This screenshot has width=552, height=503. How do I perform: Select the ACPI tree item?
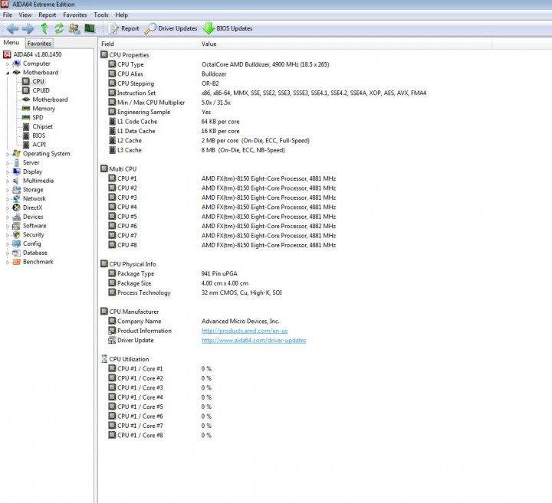[39, 145]
